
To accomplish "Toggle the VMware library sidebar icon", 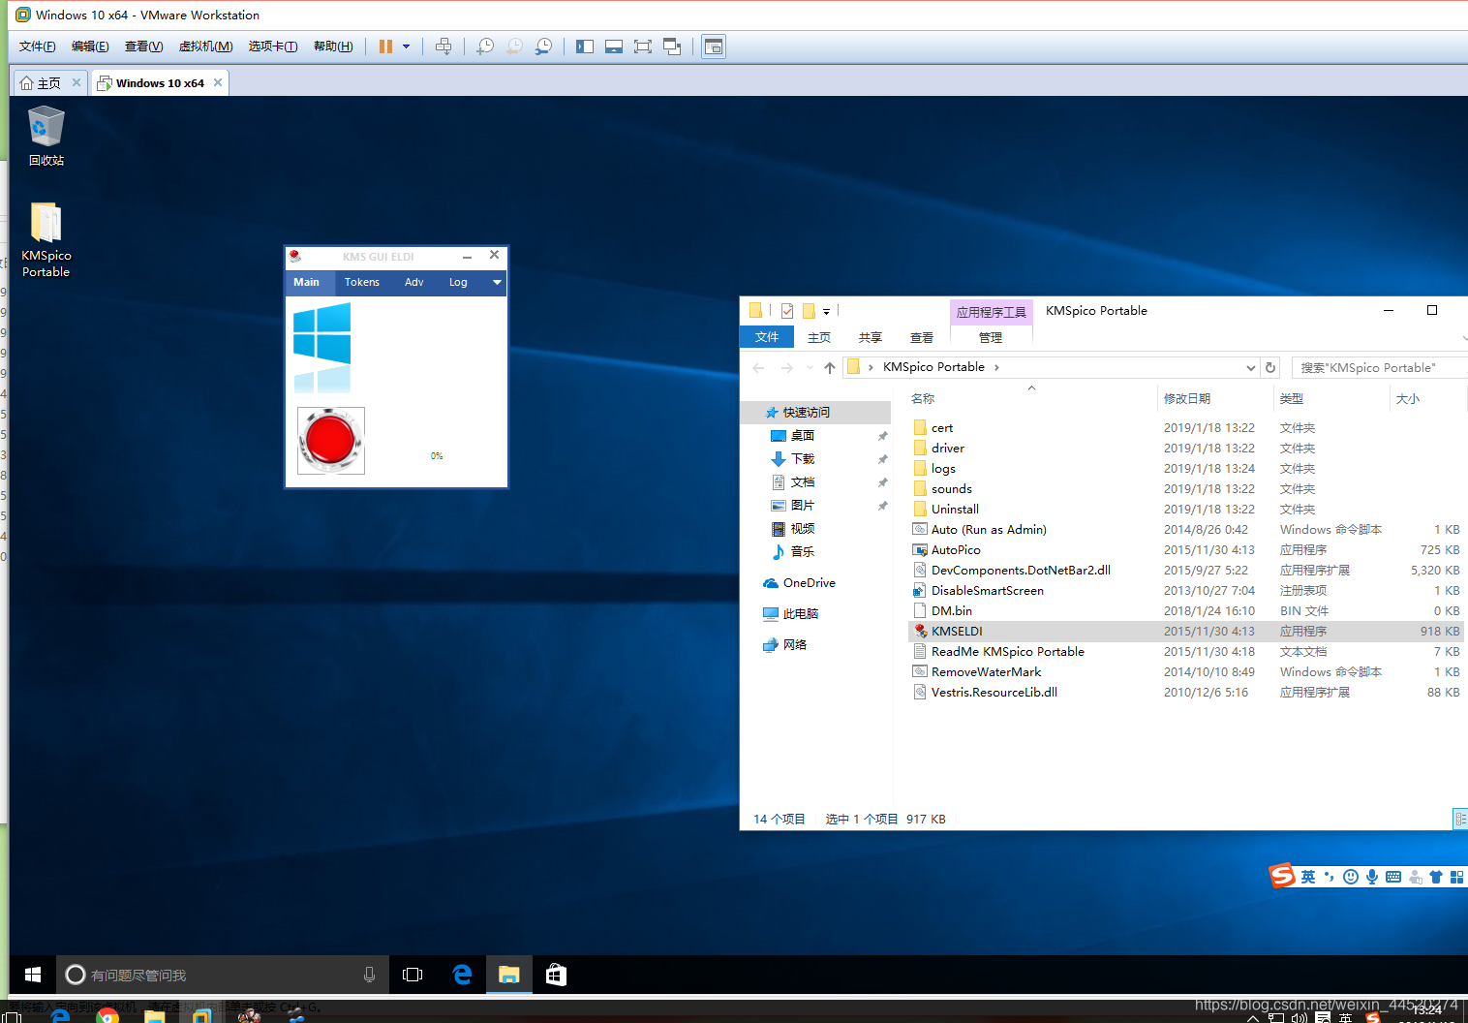I will coord(585,46).
